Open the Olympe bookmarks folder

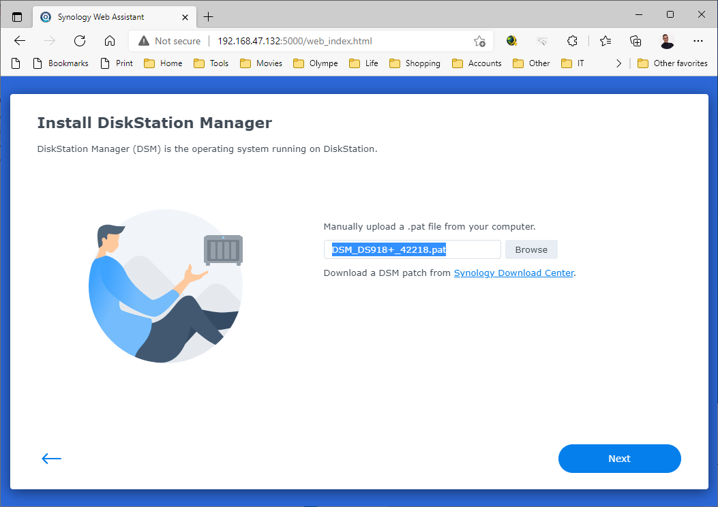[316, 63]
